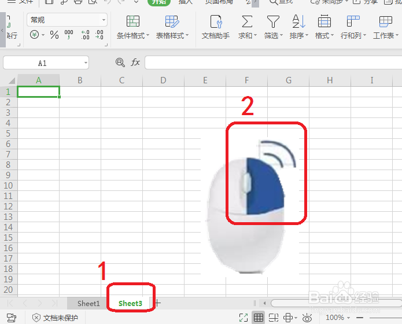The image size is (402, 324).
Task: Go to the previous sheet tab arrow
Action: tap(25, 303)
